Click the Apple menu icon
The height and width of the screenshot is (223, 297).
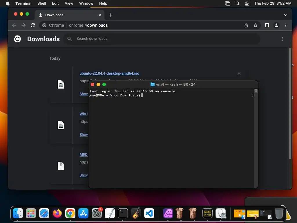(x=8, y=3)
